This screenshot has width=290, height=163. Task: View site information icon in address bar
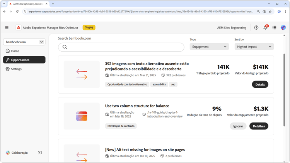[25, 12]
